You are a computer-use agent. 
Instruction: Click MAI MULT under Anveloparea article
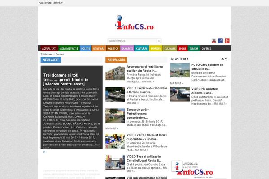(148, 81)
